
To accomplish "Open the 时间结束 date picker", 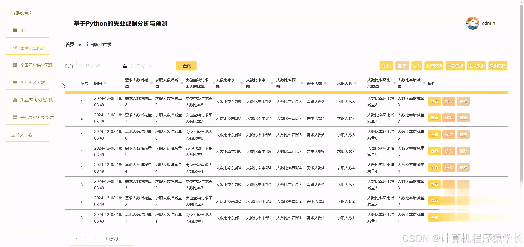I will pos(150,66).
